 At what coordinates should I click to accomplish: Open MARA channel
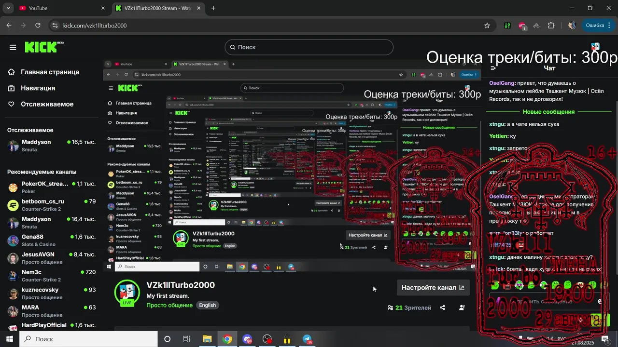coord(52,311)
